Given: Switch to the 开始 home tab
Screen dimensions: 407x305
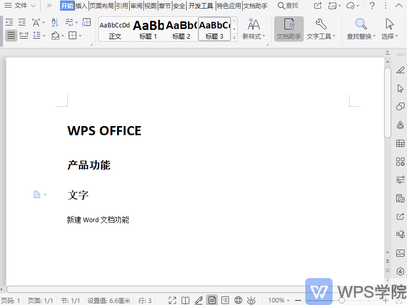Looking at the screenshot, I should (x=67, y=6).
